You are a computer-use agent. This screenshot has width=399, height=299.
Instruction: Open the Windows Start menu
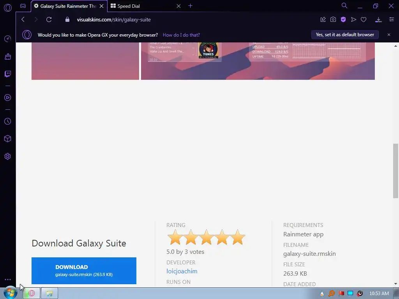[10, 293]
